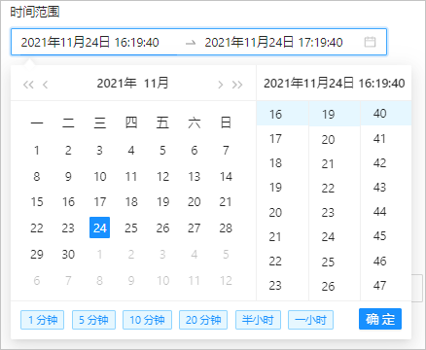426x350 pixels.
Task: Click the time header 2021年11月24日 16:19:40
Action: pos(334,84)
